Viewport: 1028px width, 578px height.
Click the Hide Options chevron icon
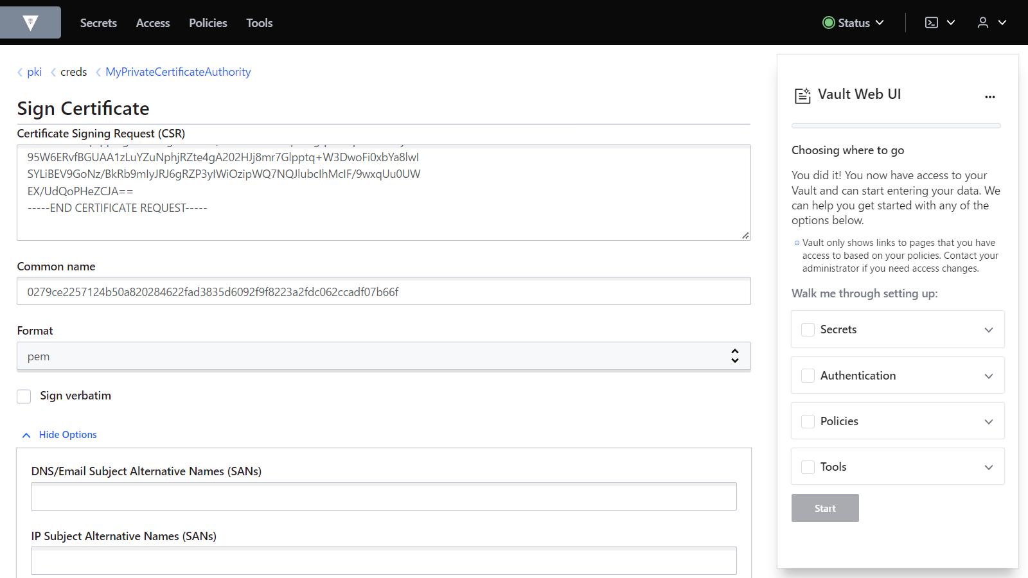click(x=26, y=435)
